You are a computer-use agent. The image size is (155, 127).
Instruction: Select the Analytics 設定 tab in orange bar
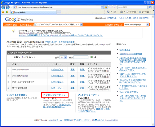point(11,25)
